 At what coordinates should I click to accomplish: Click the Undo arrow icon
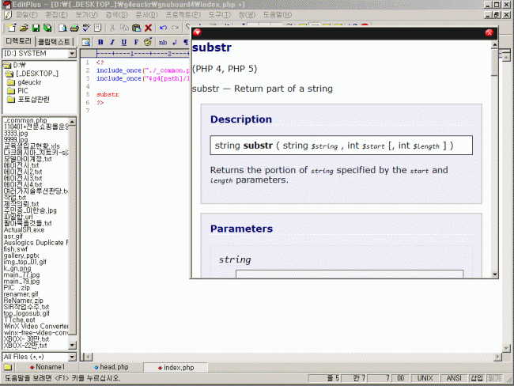pos(163,28)
